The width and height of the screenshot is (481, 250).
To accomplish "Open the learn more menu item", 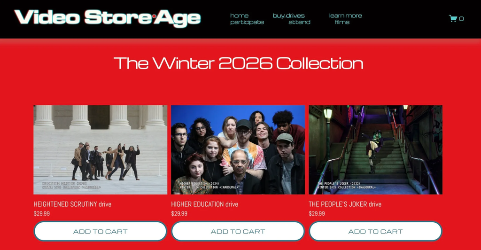I will (345, 16).
